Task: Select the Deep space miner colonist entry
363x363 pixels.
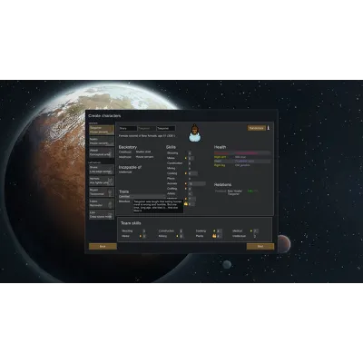Action: [x=102, y=215]
